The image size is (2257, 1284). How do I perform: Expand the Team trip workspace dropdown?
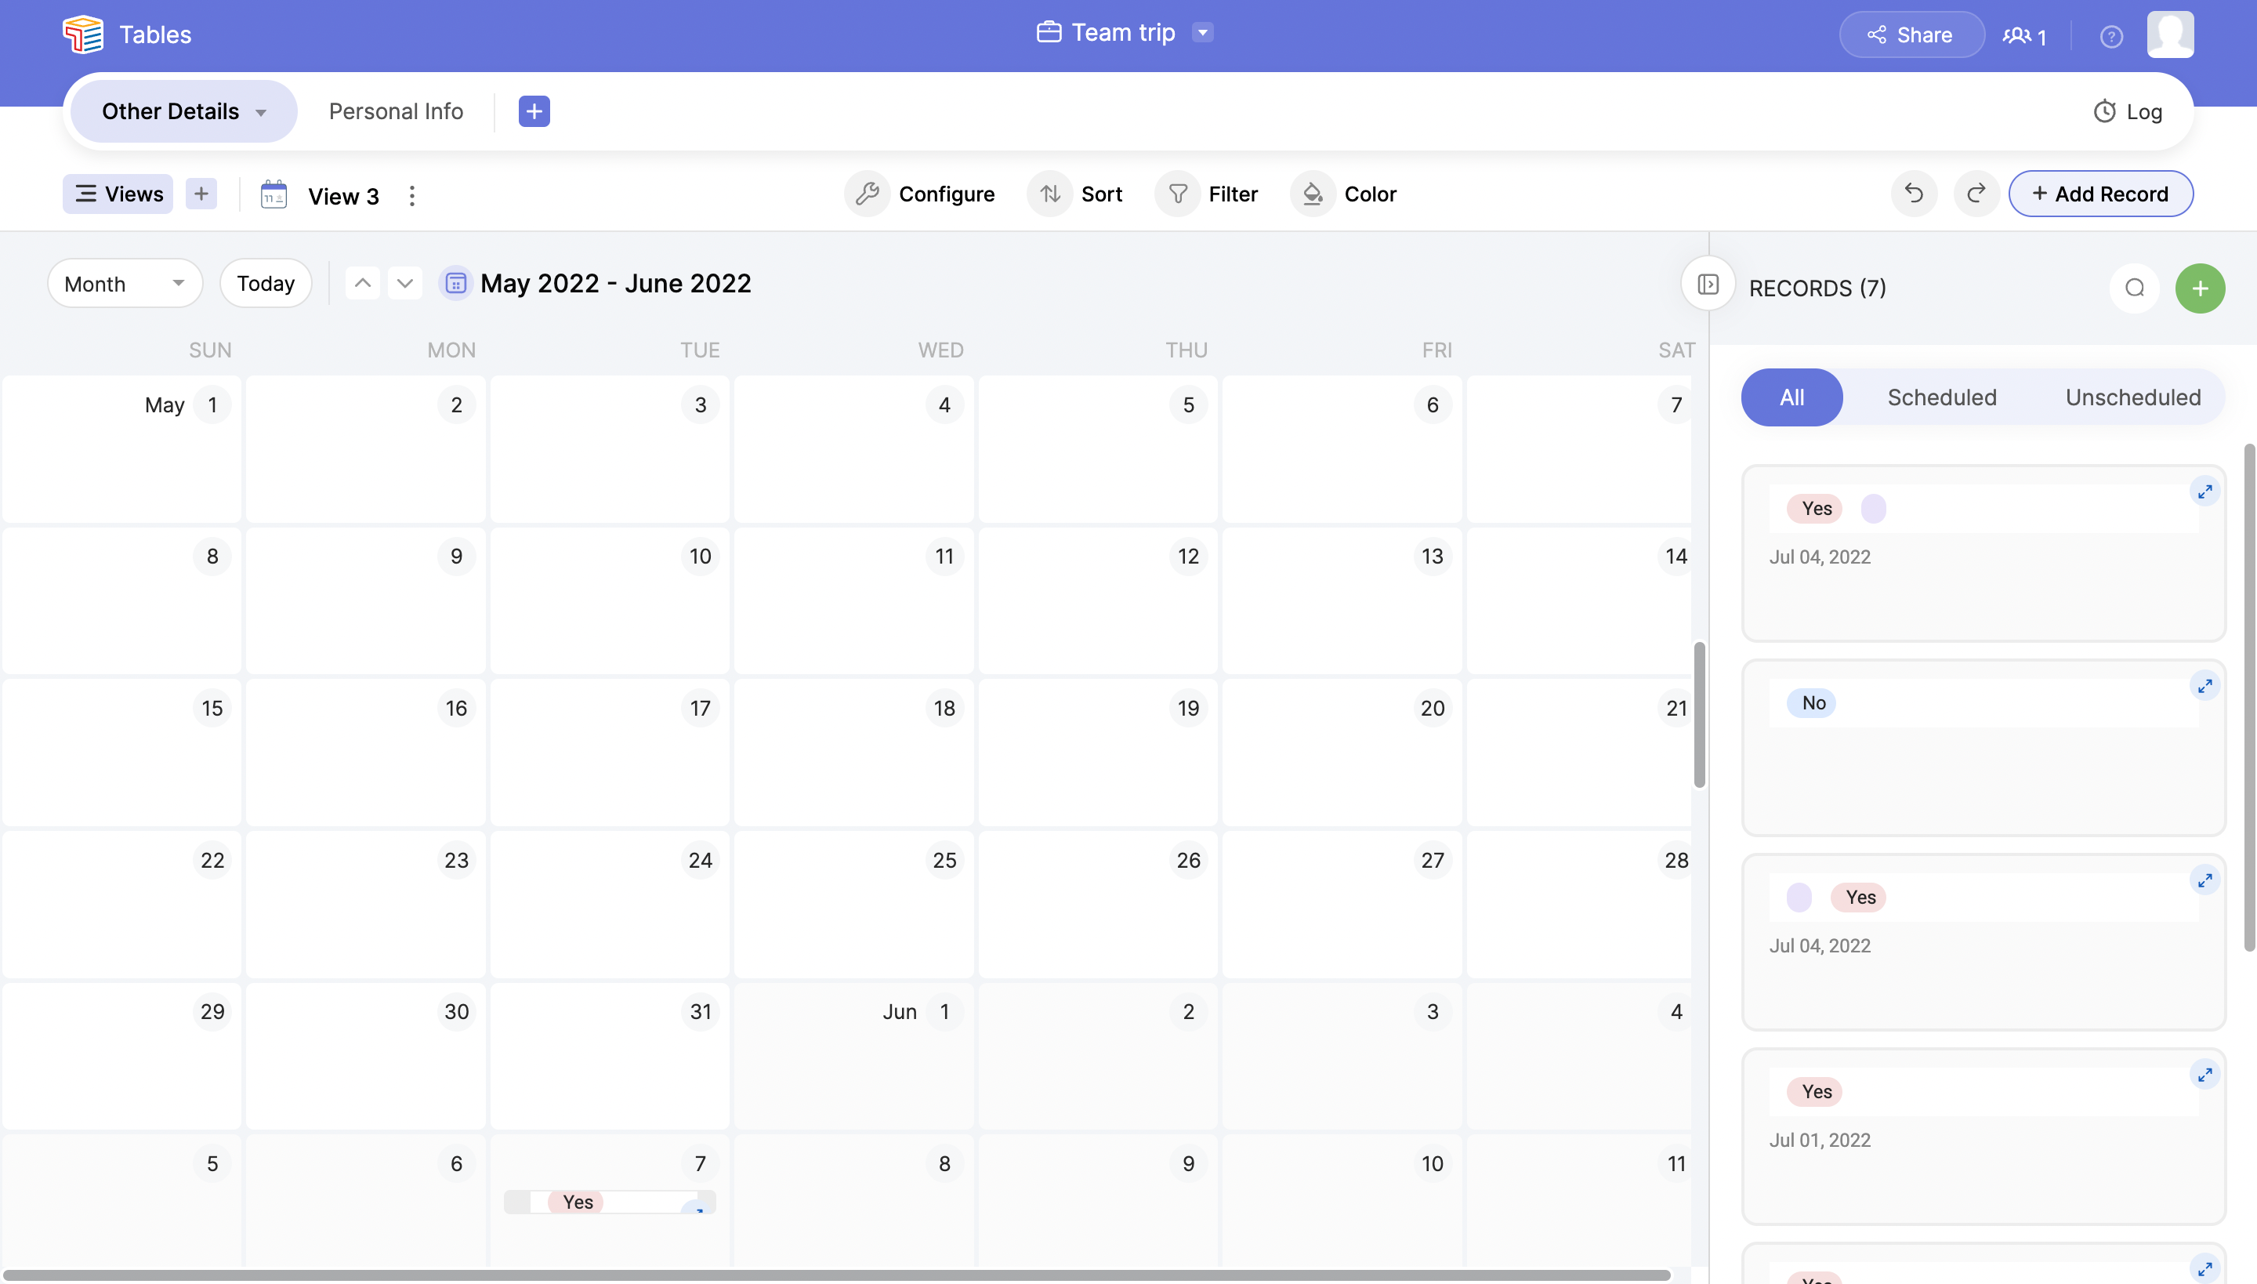1202,33
